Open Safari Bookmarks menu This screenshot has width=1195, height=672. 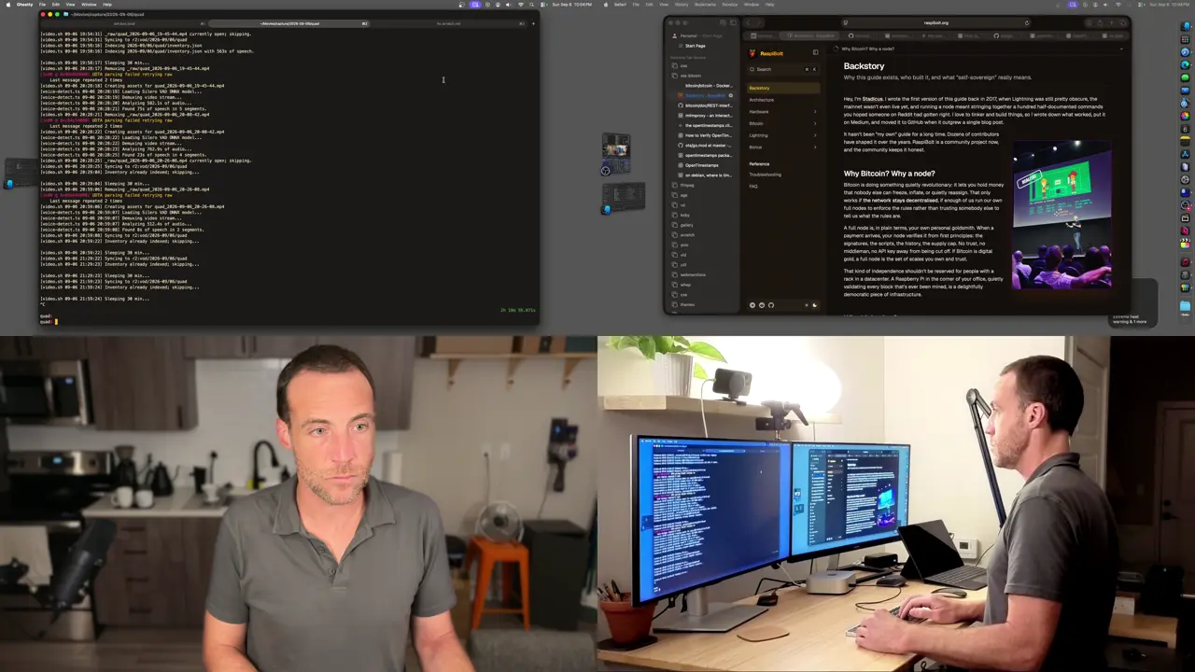point(706,5)
